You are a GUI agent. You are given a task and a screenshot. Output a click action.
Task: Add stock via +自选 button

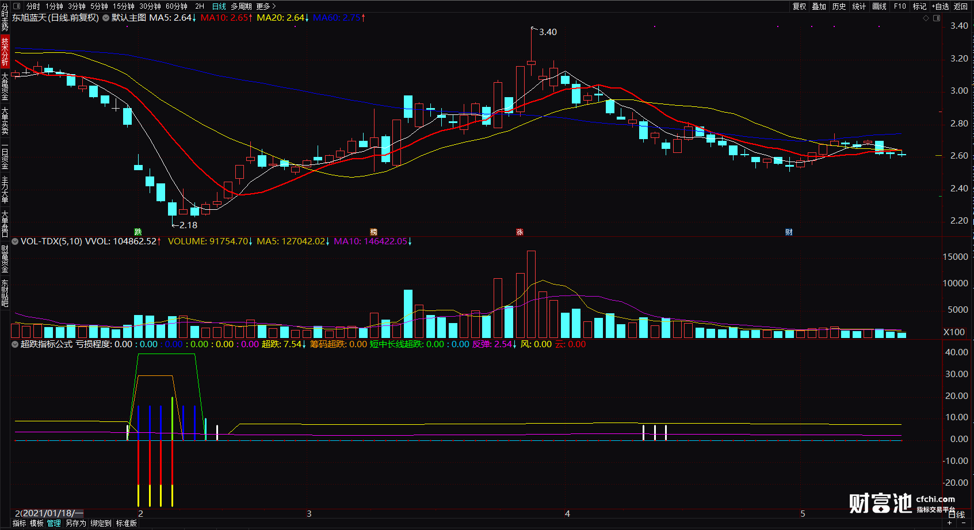[x=940, y=6]
